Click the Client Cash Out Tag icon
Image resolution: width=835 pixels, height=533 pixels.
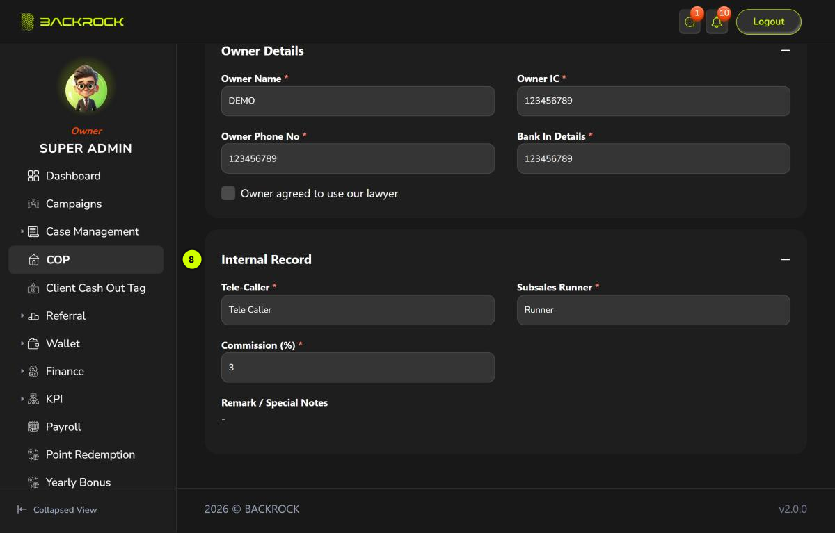(33, 288)
